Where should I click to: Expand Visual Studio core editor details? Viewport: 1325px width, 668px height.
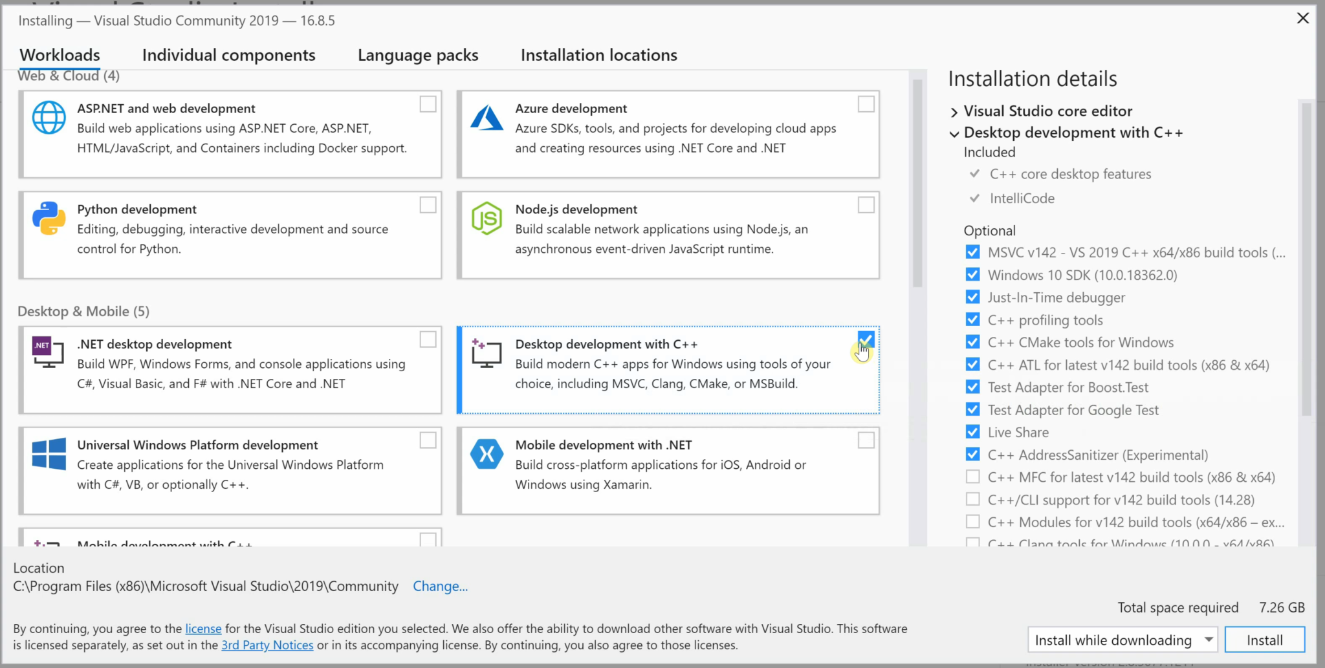954,111
